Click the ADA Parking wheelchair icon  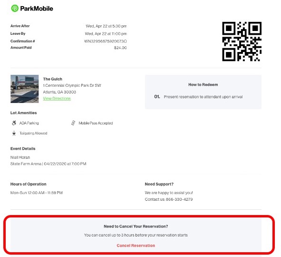pyautogui.click(x=14, y=123)
